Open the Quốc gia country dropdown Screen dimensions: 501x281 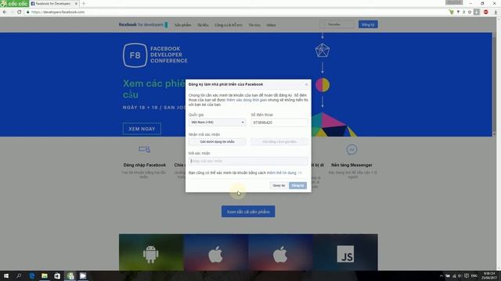[217, 123]
